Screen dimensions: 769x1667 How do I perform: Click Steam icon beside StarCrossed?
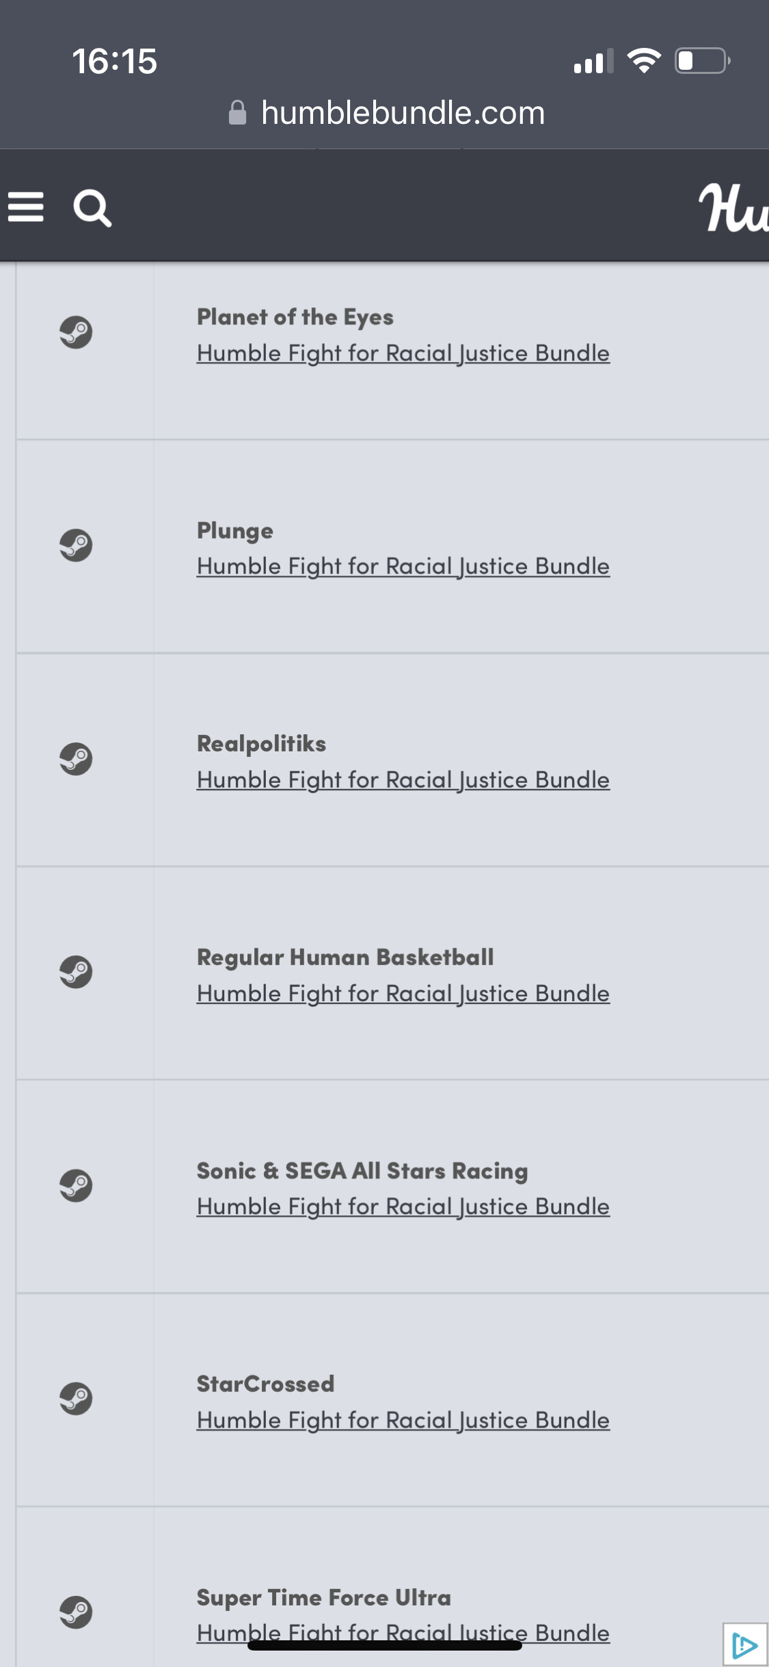(75, 1399)
